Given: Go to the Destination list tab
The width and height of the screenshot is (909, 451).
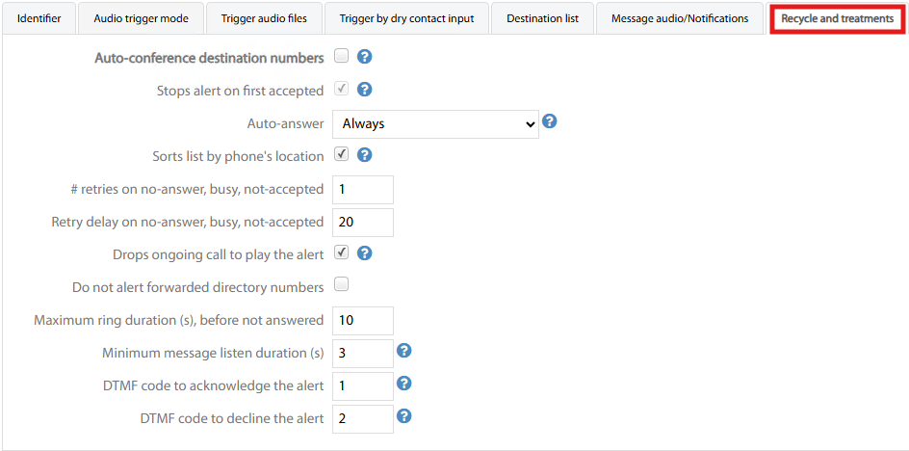Looking at the screenshot, I should (x=542, y=18).
